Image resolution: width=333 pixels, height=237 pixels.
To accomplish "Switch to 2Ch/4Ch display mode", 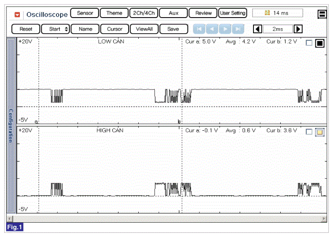I will point(143,13).
